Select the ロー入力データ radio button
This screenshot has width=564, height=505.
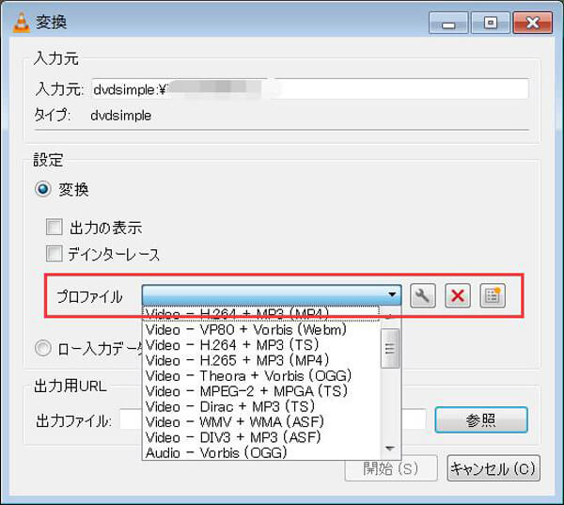(43, 349)
